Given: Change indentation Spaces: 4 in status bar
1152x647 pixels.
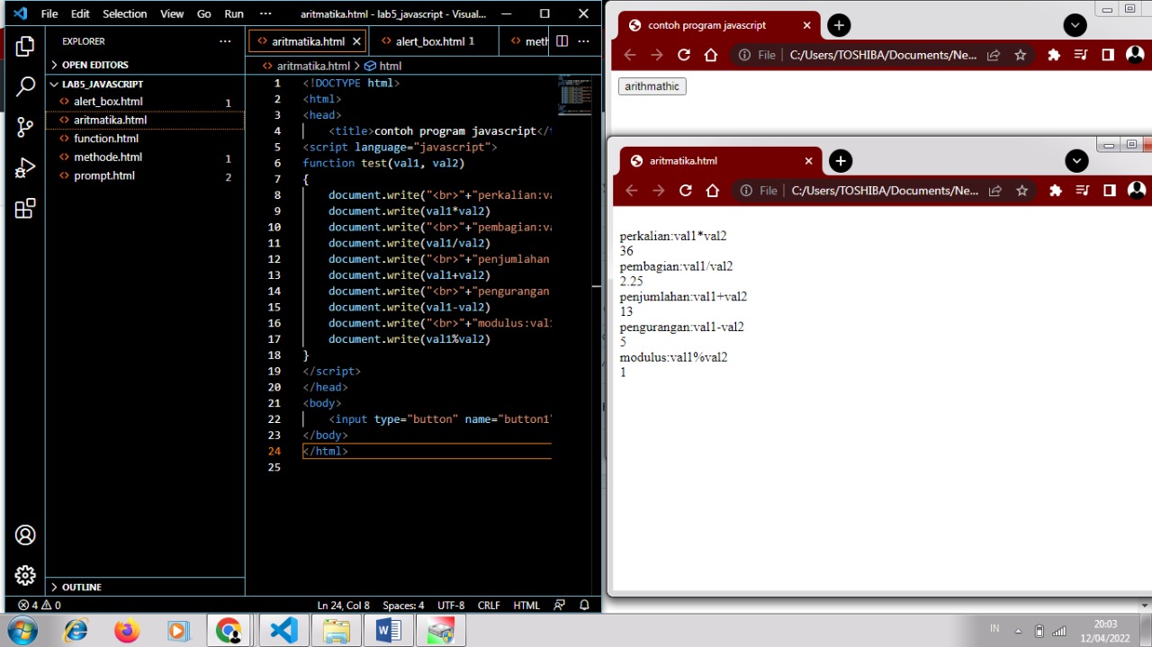Looking at the screenshot, I should [403, 606].
